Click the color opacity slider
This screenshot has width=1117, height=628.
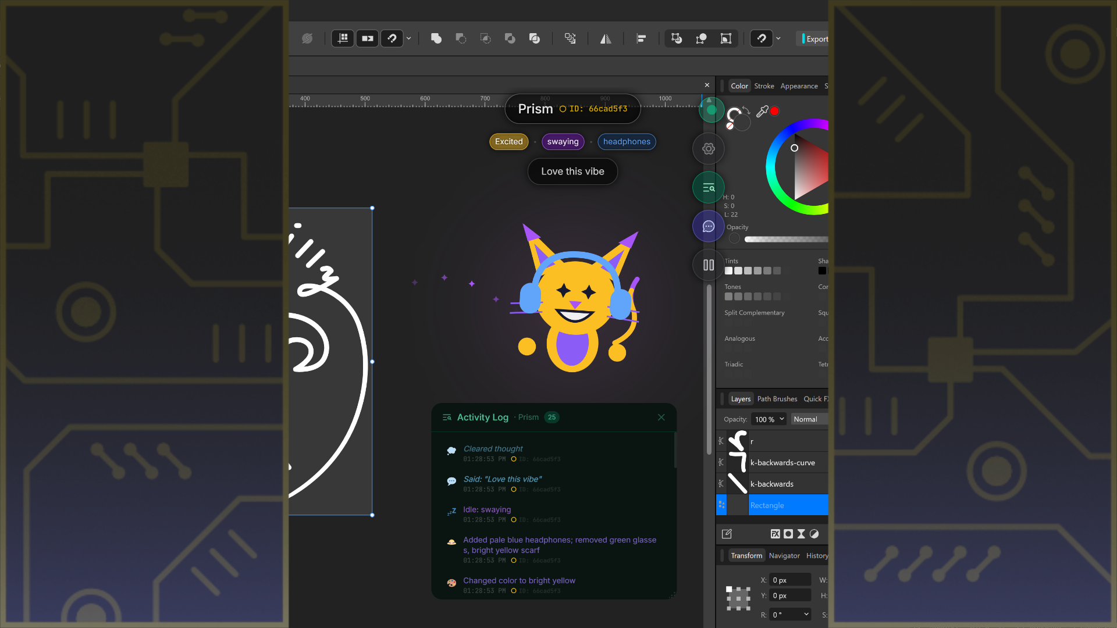coord(785,239)
